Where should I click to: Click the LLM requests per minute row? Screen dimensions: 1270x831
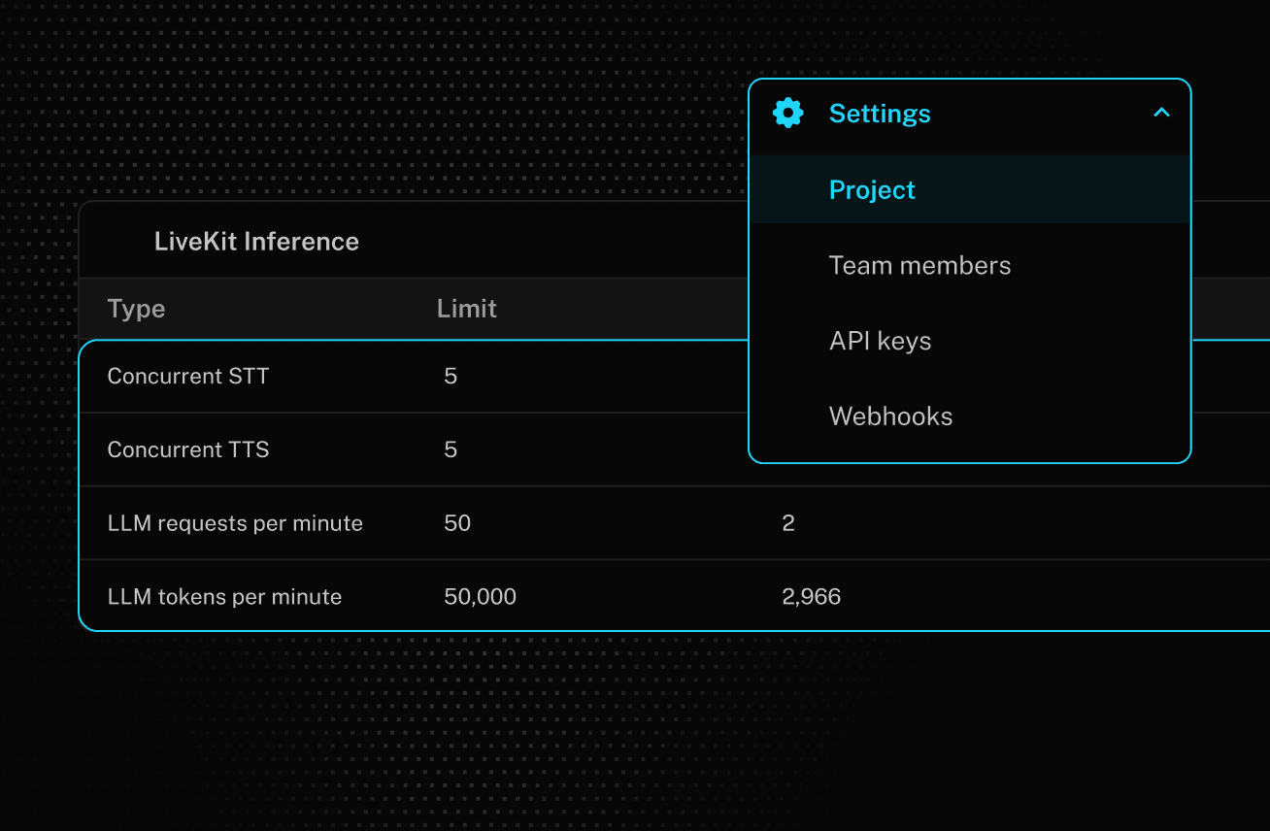pos(235,522)
